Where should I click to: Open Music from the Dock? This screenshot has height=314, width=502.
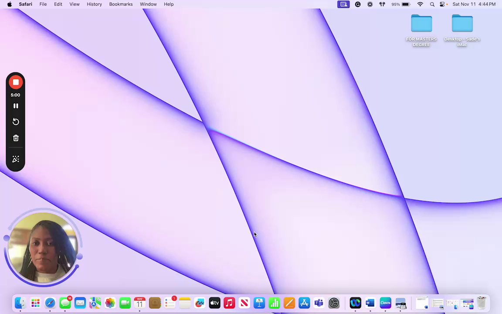pos(229,303)
